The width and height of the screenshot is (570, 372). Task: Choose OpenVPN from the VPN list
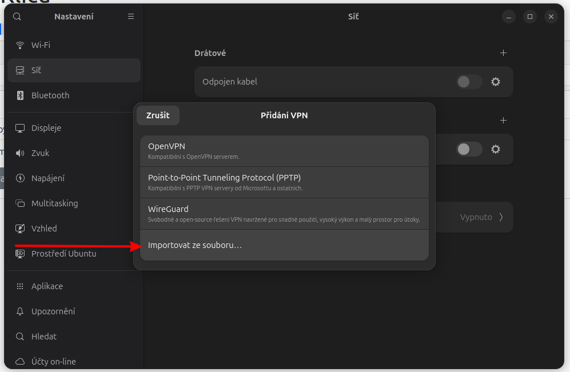click(x=284, y=151)
